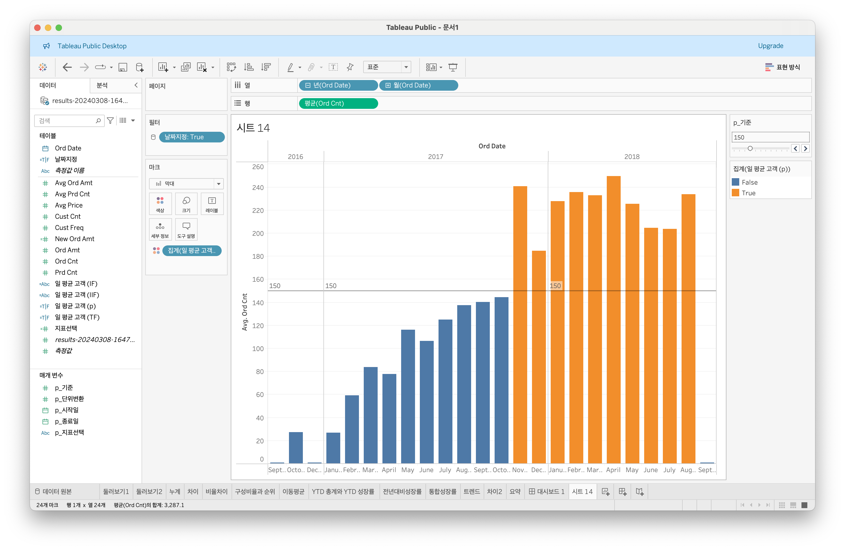Click the new dashboard tab icon
Viewport: 845px width, 550px height.
coord(622,492)
